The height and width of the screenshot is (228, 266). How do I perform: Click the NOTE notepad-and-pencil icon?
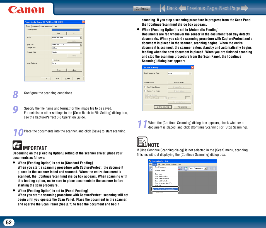tap(142, 142)
